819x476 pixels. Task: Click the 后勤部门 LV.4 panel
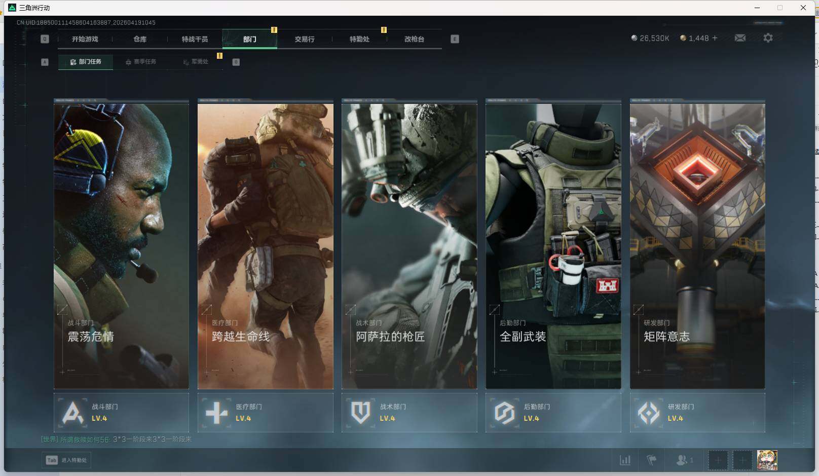tap(553, 413)
